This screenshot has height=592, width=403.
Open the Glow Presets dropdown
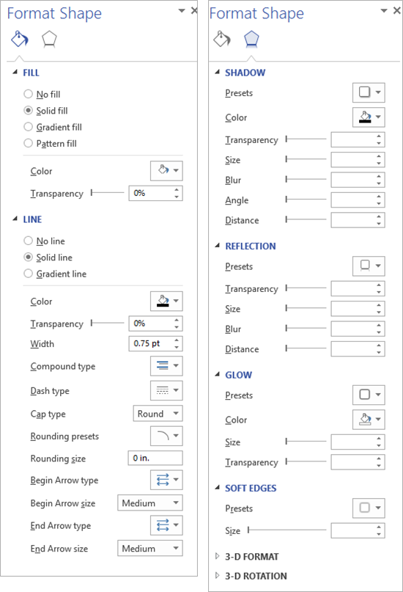pos(369,395)
